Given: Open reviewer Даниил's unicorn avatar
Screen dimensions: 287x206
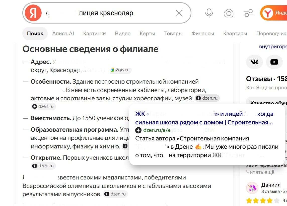Looking at the screenshot, I should pos(252,188).
